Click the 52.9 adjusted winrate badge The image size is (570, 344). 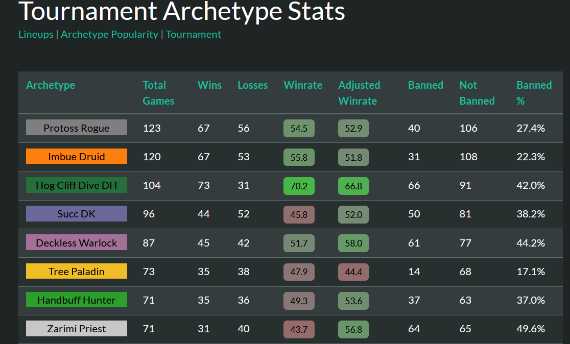[353, 128]
